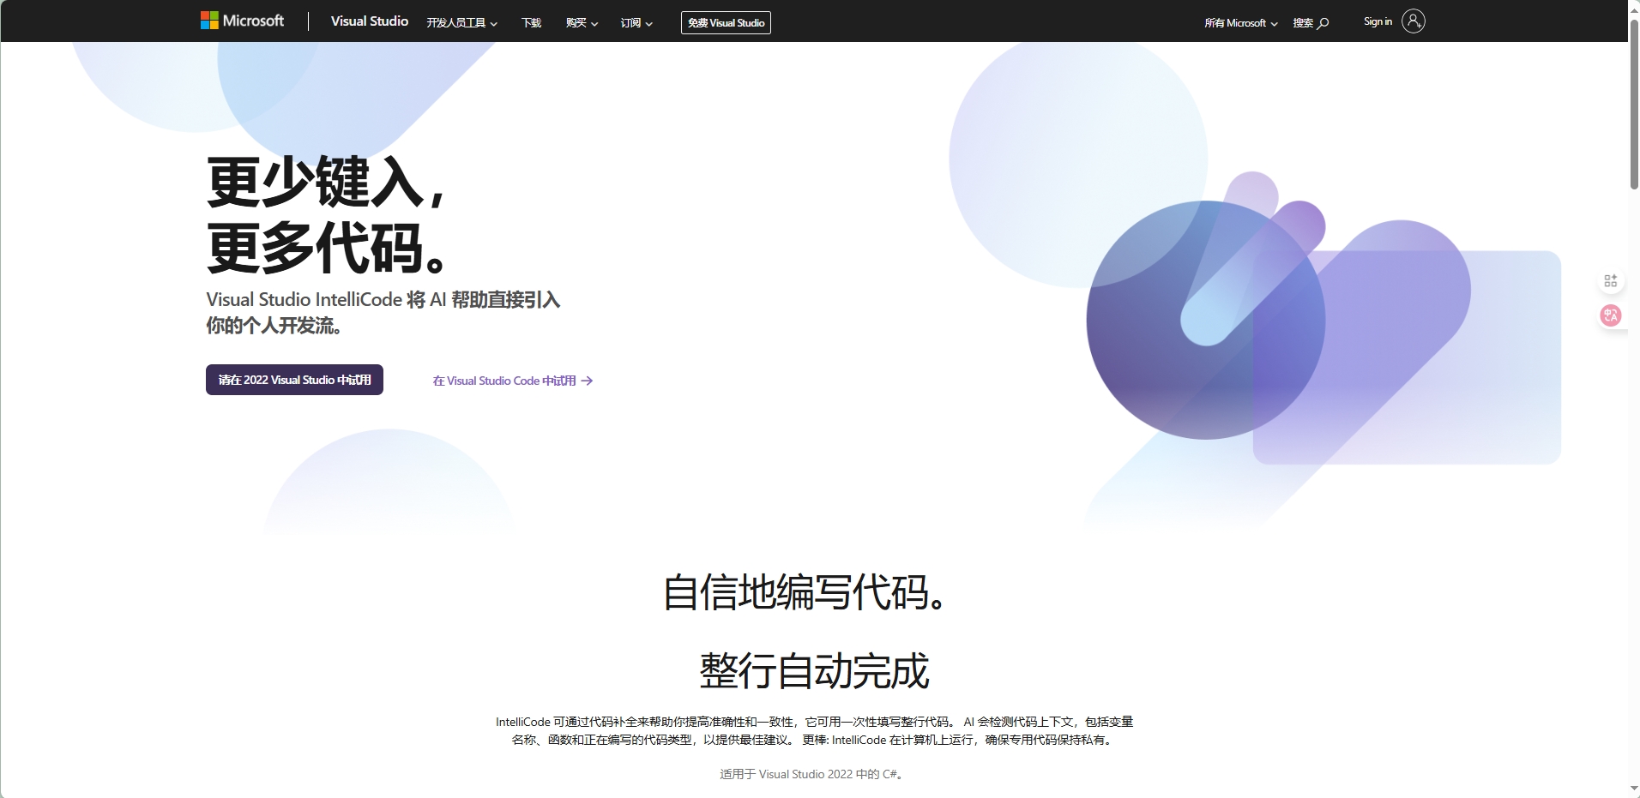Open the 下载 menu item
The height and width of the screenshot is (798, 1640).
[x=531, y=23]
